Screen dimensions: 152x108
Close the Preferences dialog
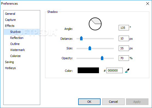pyautogui.click(x=148, y=4)
